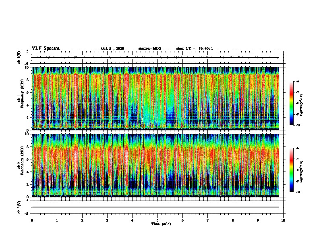319x247 pixels.
Task: Click the ch.1 frequency axis "10" top tick label
Action: [27, 67]
